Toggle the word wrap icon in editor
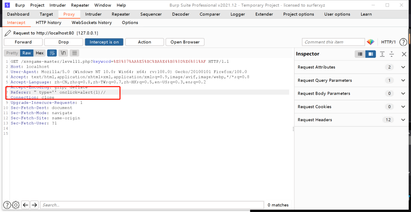The image size is (411, 212). pos(52,53)
